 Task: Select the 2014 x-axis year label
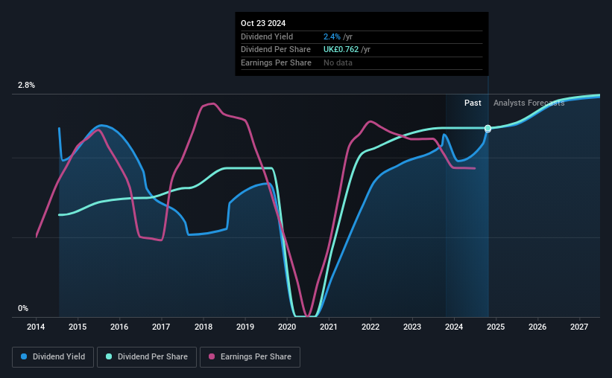click(36, 327)
